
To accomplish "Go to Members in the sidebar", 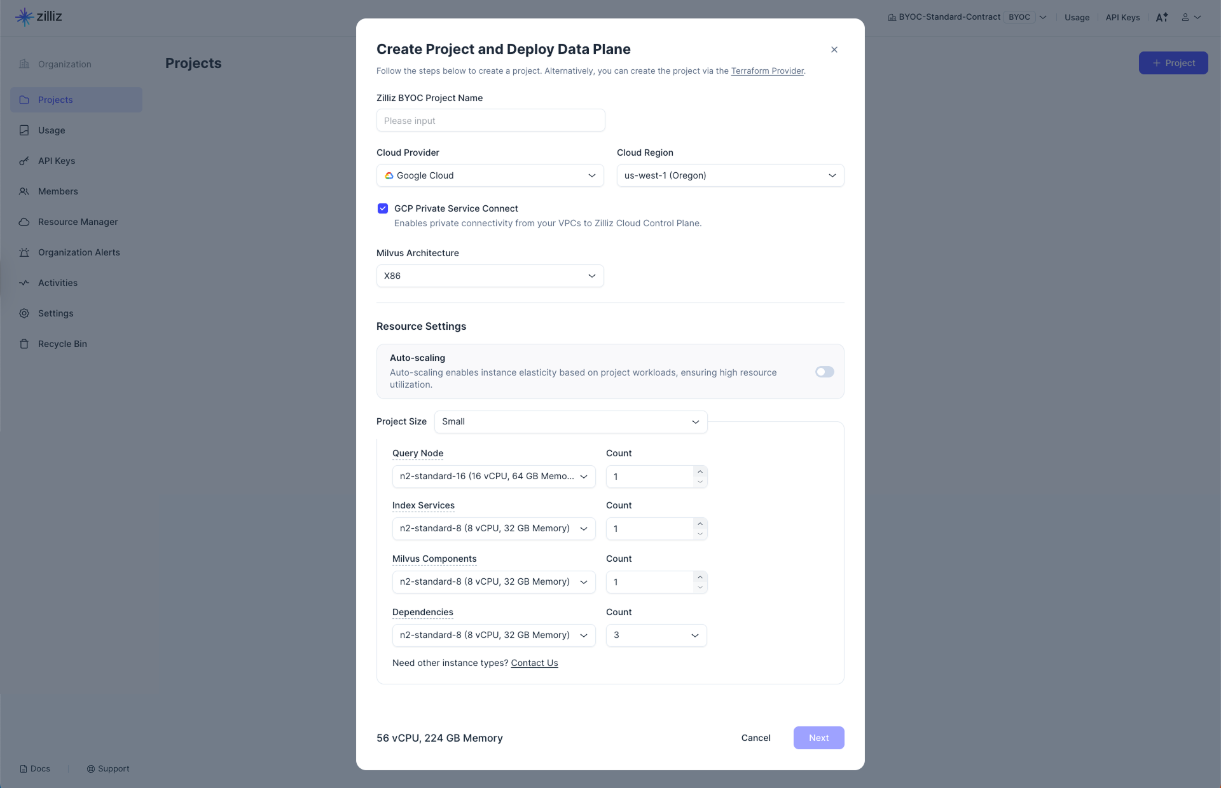I will [58, 191].
